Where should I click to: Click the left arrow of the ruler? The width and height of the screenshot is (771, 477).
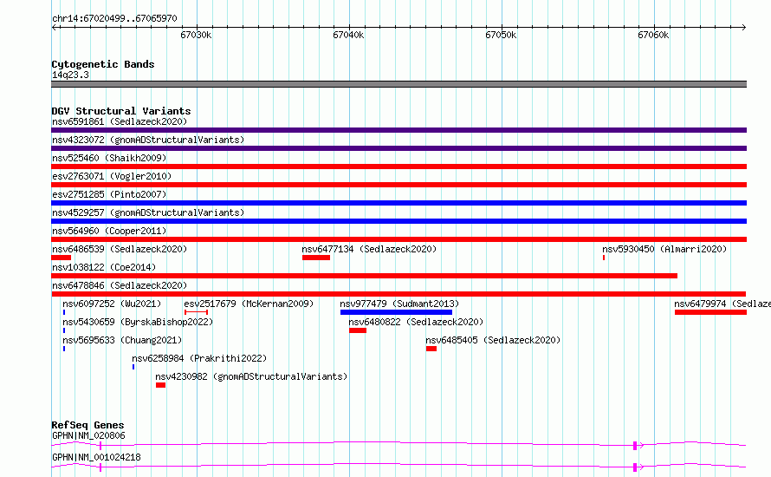click(x=54, y=28)
